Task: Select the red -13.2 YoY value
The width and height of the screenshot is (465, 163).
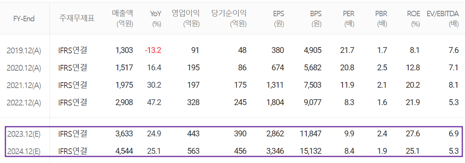Action: [x=153, y=50]
